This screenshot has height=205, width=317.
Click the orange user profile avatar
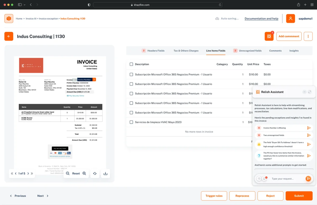(x=291, y=18)
